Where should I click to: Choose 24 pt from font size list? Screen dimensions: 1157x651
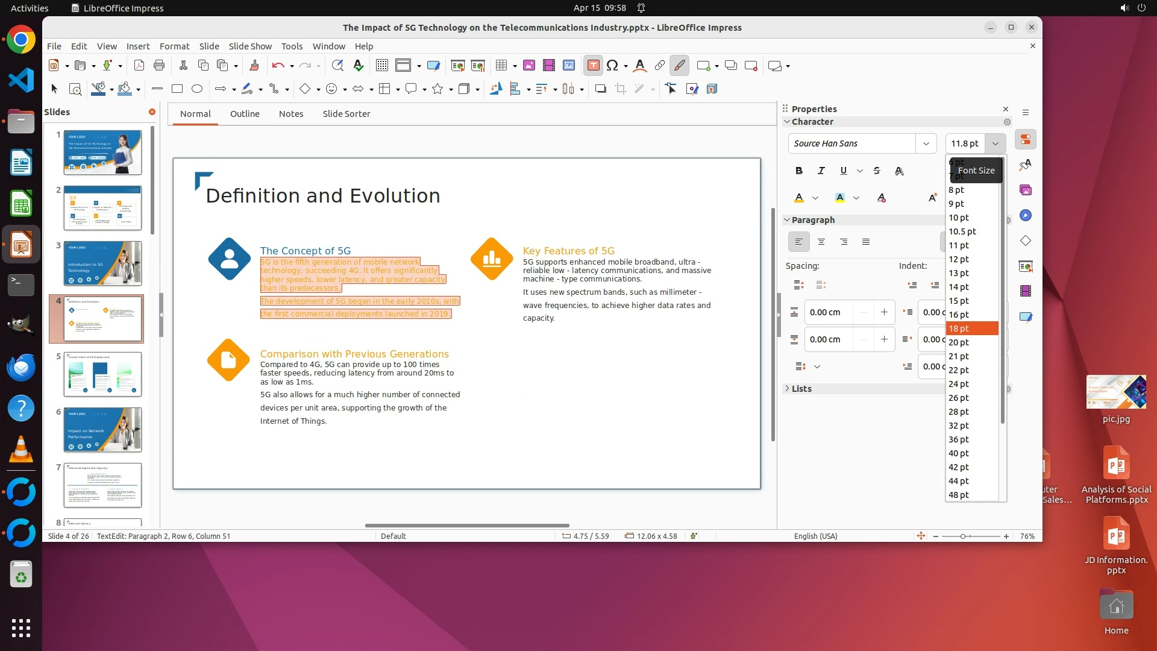pyautogui.click(x=959, y=384)
